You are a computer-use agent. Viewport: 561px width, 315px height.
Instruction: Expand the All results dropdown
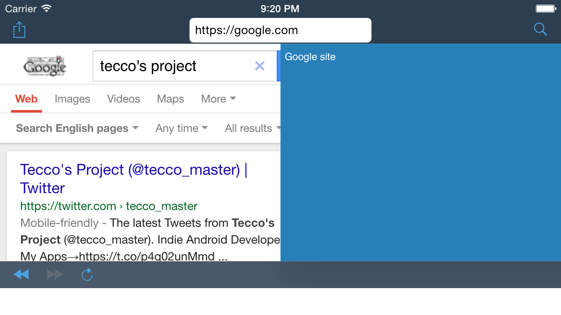252,129
